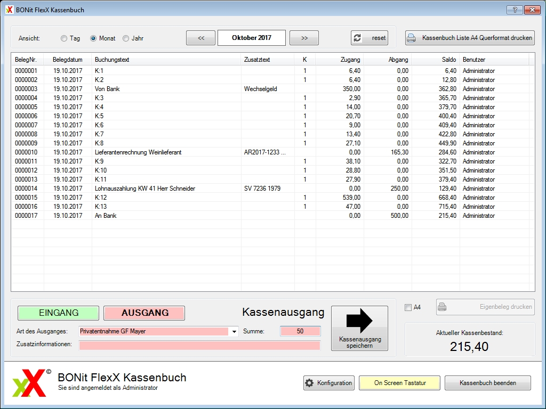Select the Lieferantenrechnung Weinlieferant row
This screenshot has height=409, width=546.
coord(270,152)
